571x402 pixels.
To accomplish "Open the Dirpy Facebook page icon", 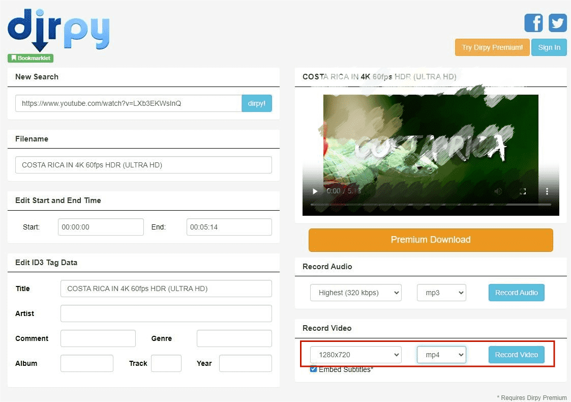I will coord(533,23).
